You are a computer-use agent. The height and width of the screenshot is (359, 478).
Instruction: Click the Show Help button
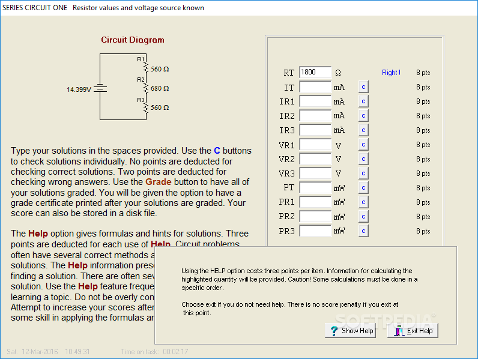point(350,331)
